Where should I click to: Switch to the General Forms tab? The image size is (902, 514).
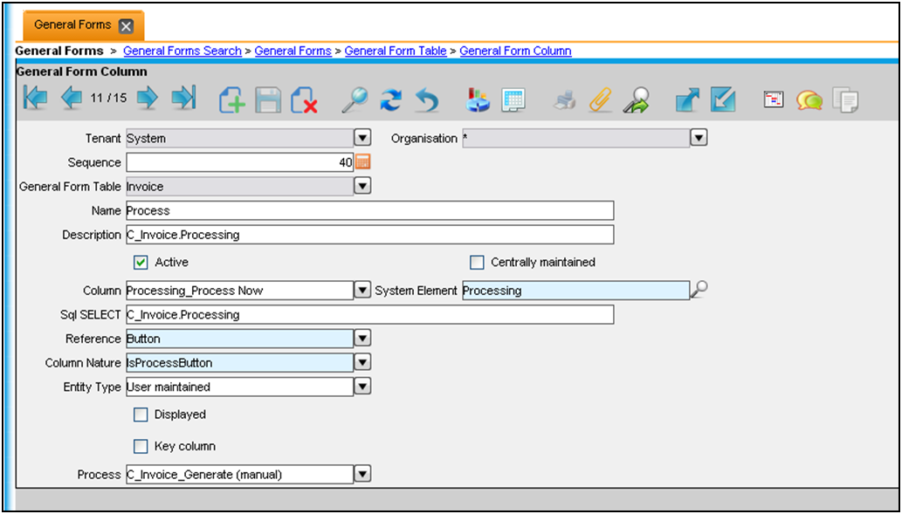(x=72, y=25)
